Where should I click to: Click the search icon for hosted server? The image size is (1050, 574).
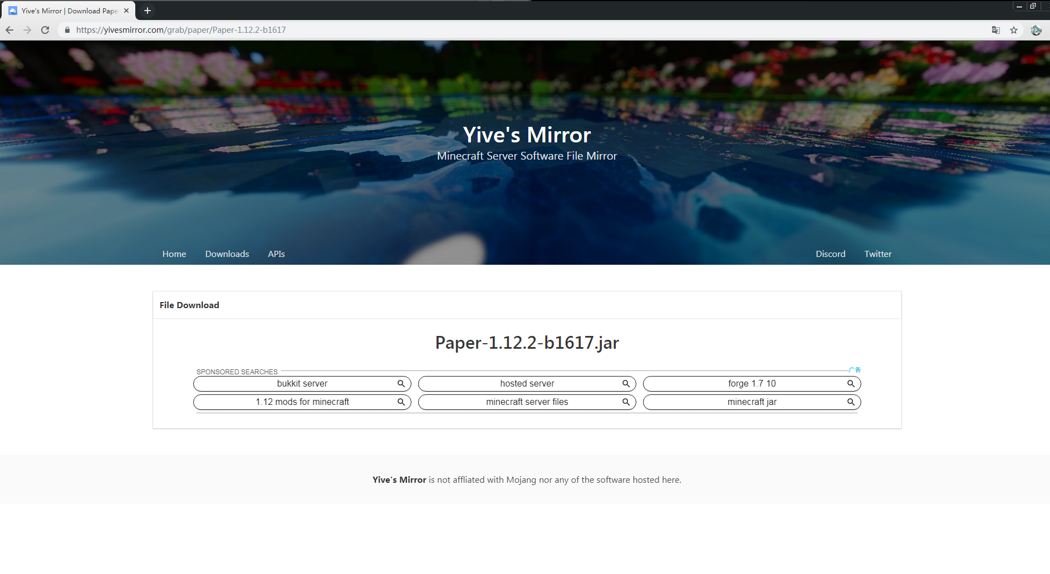coord(626,384)
